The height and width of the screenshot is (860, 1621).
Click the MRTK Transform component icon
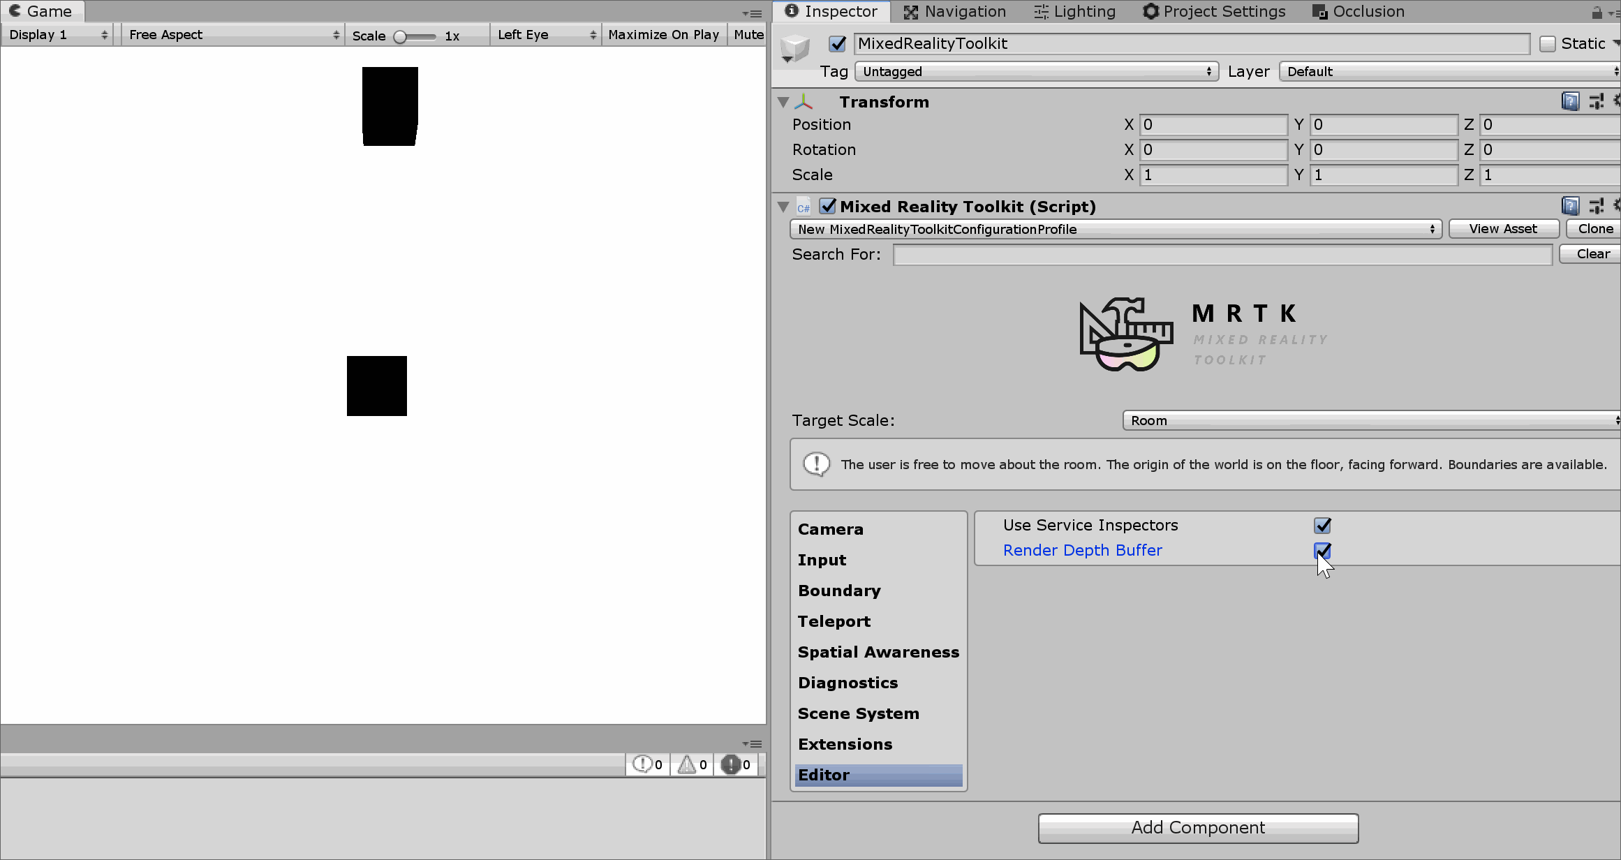click(x=806, y=101)
